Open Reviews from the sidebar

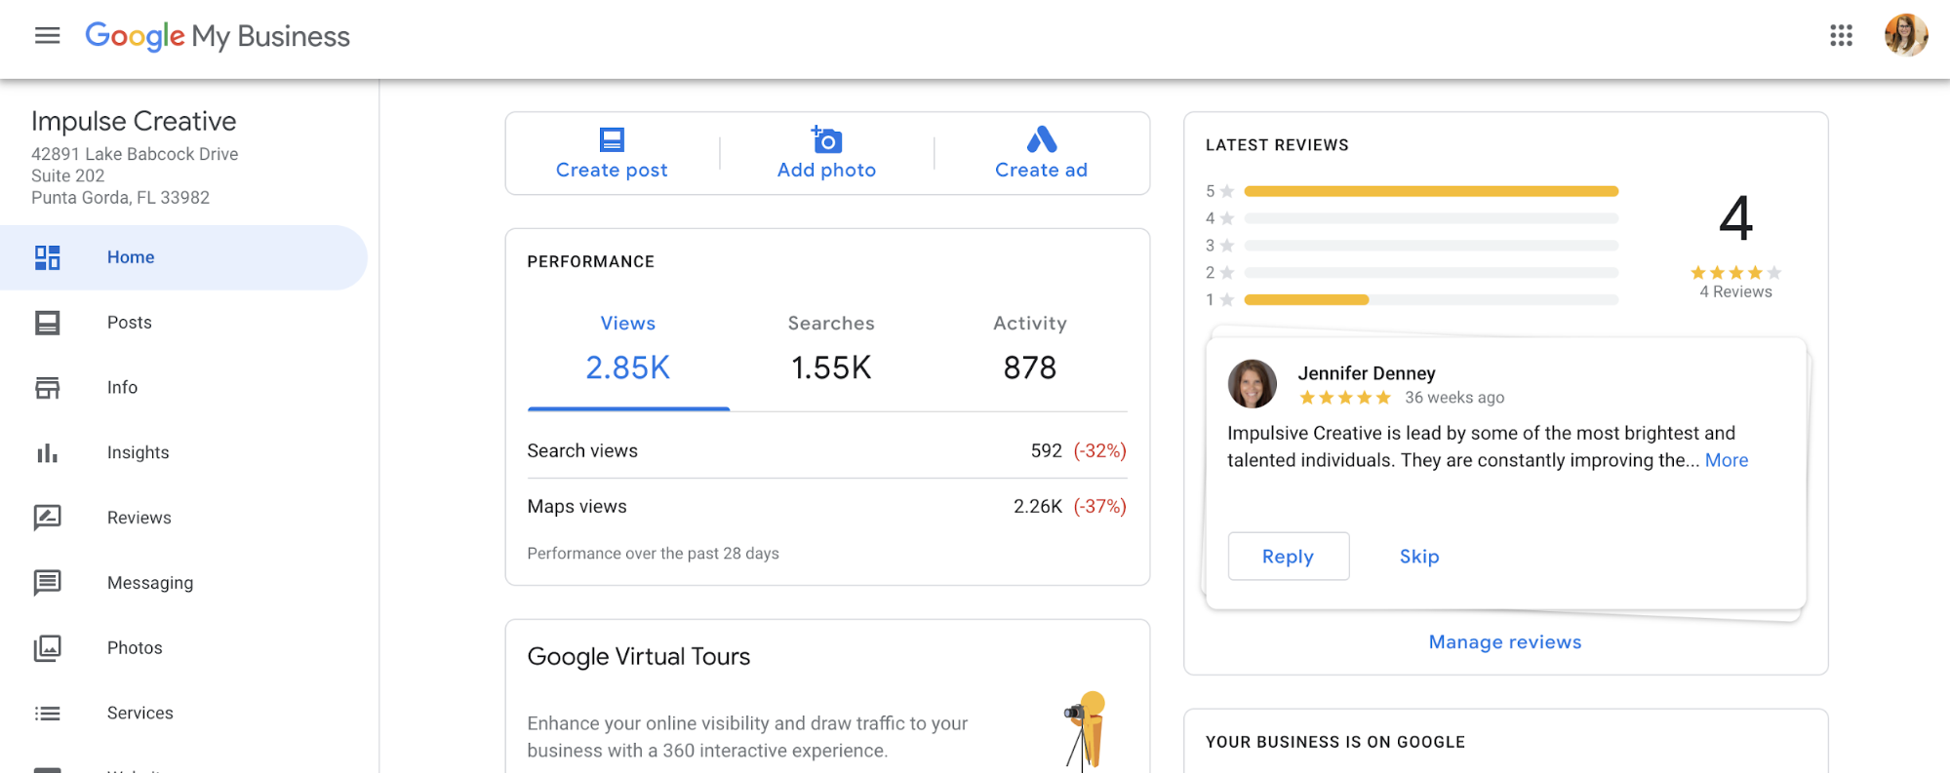[139, 518]
